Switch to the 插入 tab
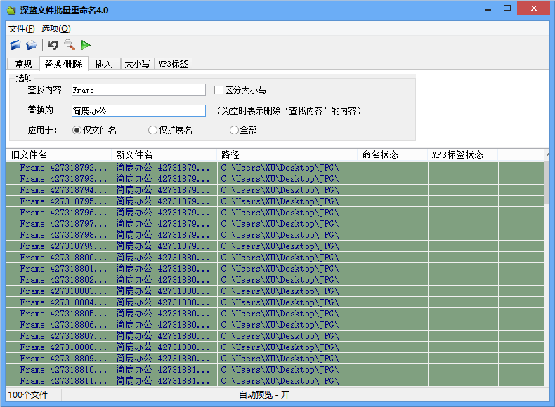Viewport: 555px width, 407px height. pyautogui.click(x=104, y=64)
